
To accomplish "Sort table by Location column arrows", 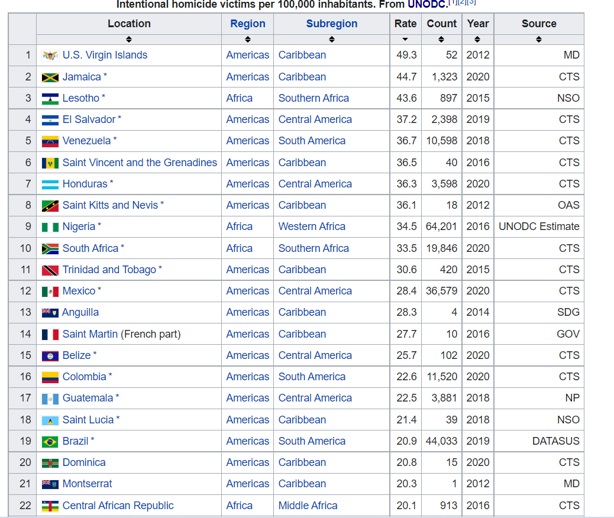I will (x=129, y=39).
